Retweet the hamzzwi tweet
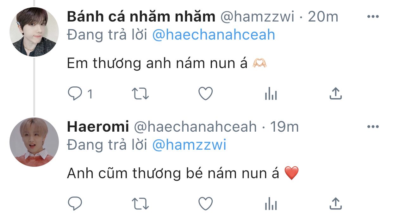Viewport: 393px width, 219px height. 140,94
